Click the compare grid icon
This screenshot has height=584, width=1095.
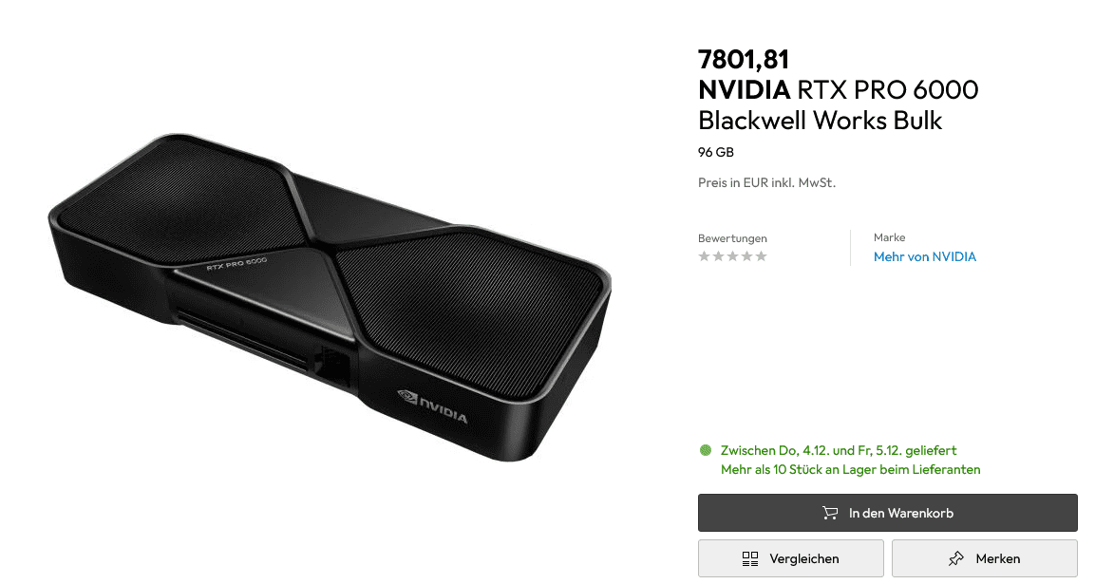[x=750, y=559]
